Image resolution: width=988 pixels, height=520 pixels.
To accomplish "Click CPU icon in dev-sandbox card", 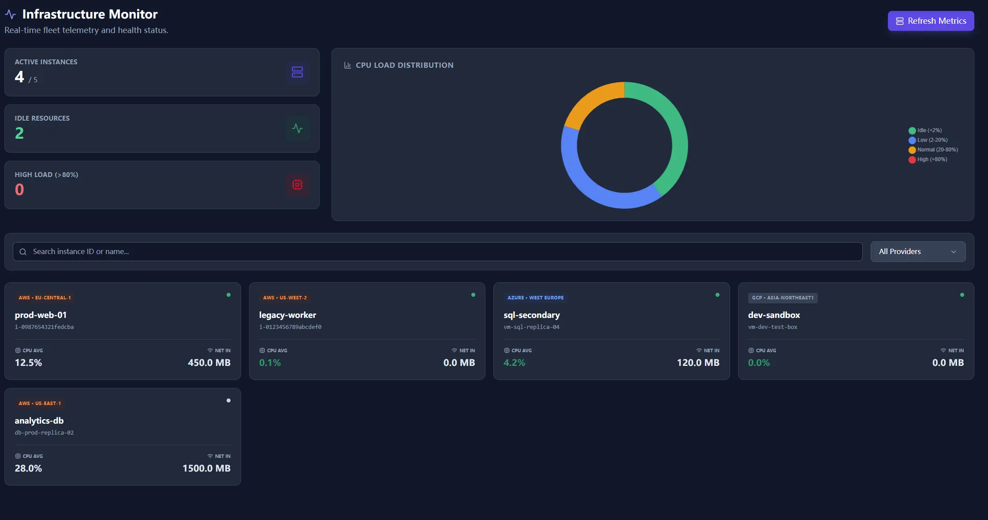I will coord(751,350).
